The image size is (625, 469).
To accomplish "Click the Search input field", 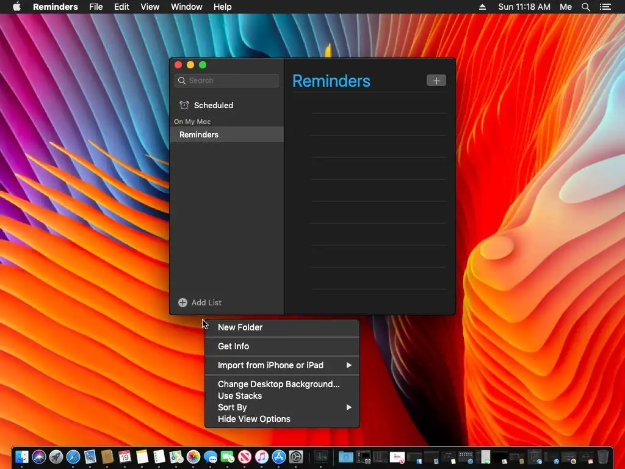I will pos(227,81).
